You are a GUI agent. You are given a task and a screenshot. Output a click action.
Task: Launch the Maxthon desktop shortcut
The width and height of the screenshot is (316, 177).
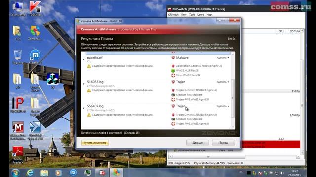click(x=35, y=57)
